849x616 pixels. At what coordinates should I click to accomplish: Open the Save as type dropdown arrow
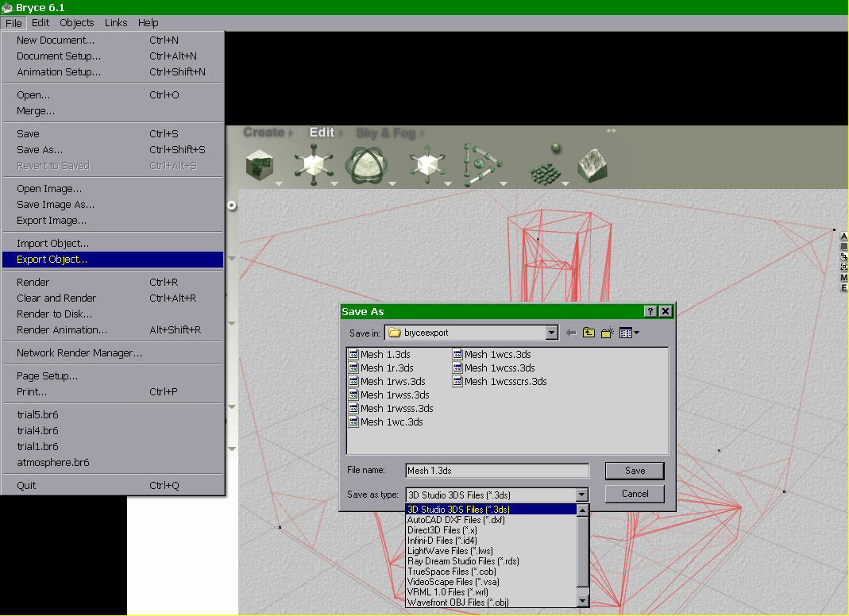pyautogui.click(x=582, y=495)
